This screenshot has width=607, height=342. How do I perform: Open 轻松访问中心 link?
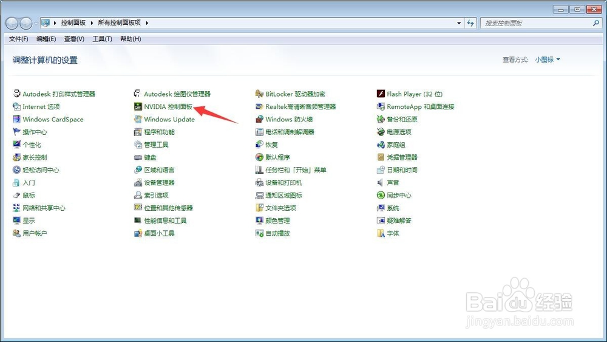(41, 170)
